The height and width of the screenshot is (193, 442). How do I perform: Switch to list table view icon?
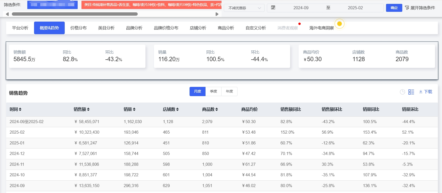411,92
